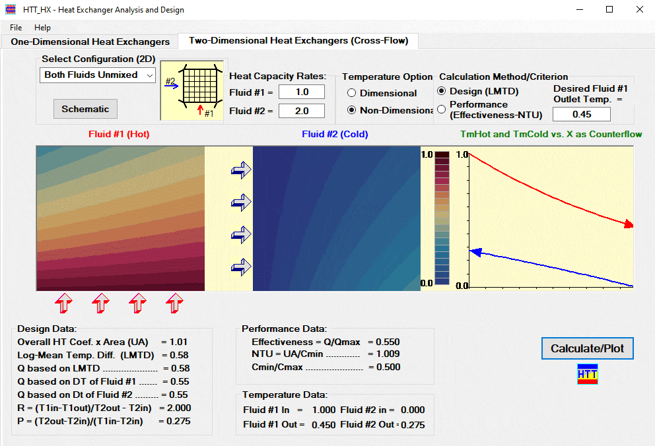Click the topmost blue Fluid #2 flow arrow

(x=241, y=171)
